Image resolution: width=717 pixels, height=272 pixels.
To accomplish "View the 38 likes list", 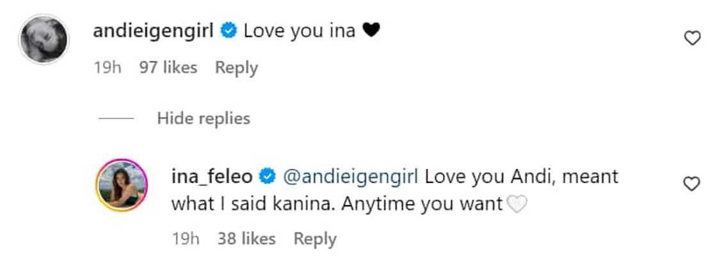I will coord(246,239).
